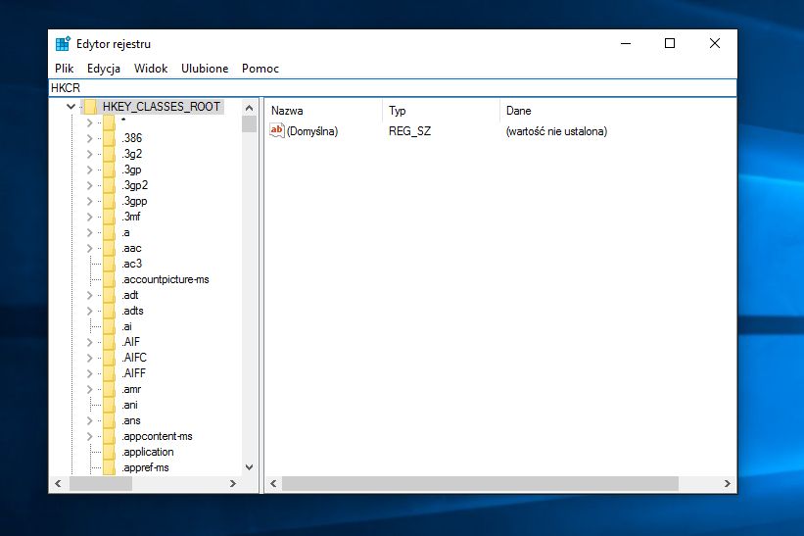Expand the .3gp key node
Viewport: 804px width, 536px height.
coord(90,170)
